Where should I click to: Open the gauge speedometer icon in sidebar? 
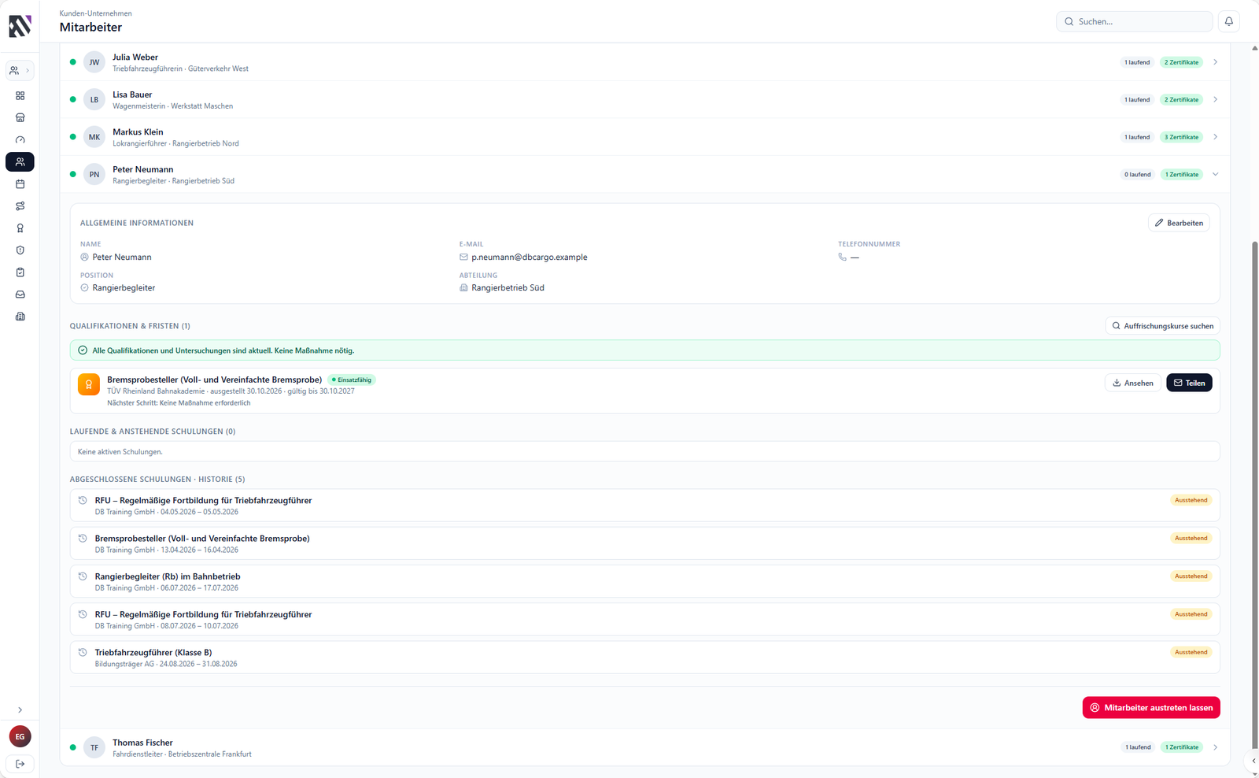click(20, 139)
